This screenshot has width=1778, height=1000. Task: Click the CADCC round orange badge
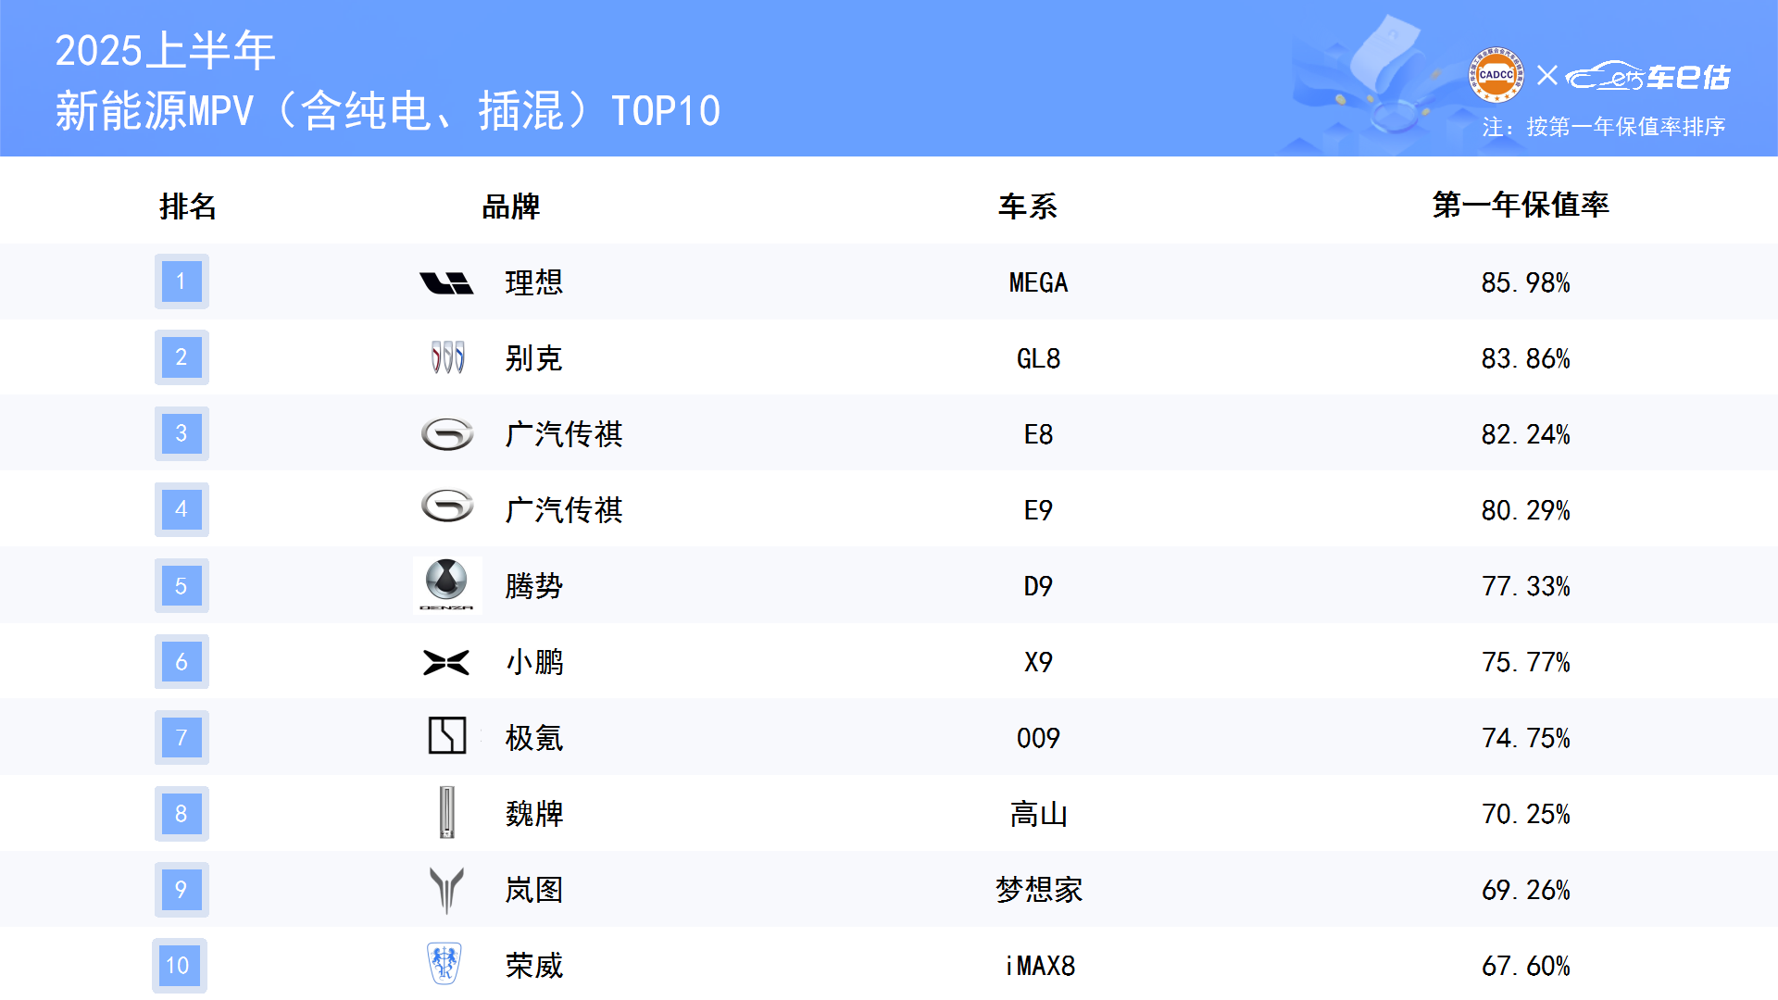(1496, 75)
